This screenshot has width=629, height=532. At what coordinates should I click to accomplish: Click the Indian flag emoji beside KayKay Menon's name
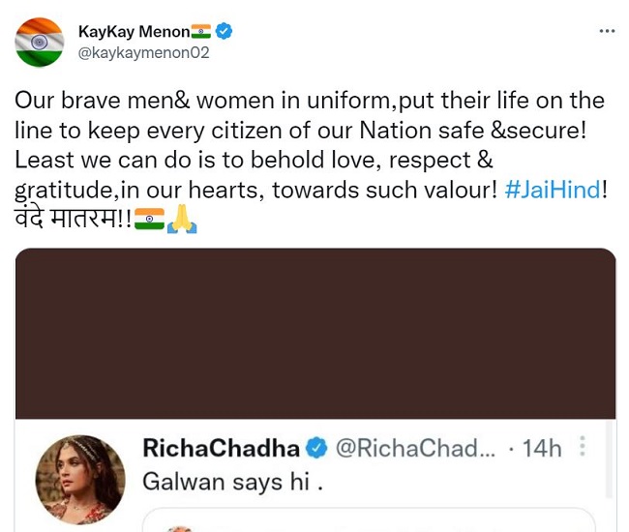click(x=201, y=32)
